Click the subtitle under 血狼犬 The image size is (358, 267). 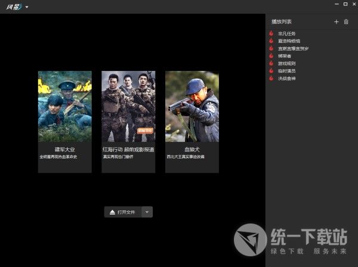click(186, 157)
